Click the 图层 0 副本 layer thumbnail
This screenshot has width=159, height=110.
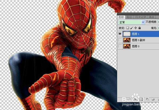click(x=127, y=40)
